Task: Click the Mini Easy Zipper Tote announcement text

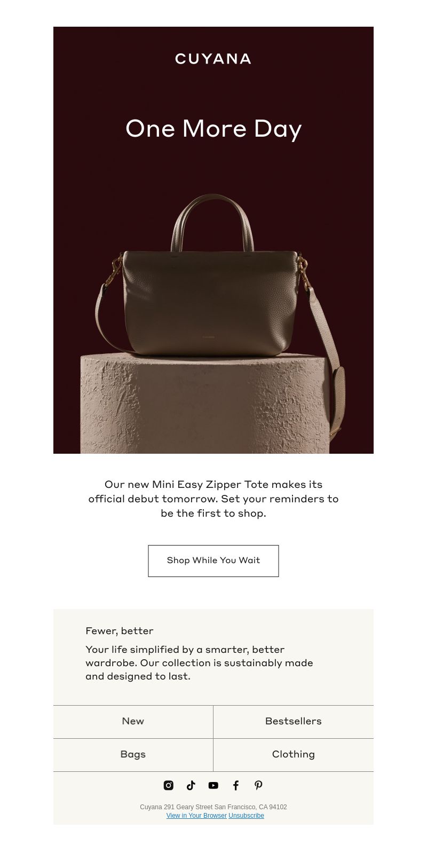Action: pyautogui.click(x=213, y=499)
